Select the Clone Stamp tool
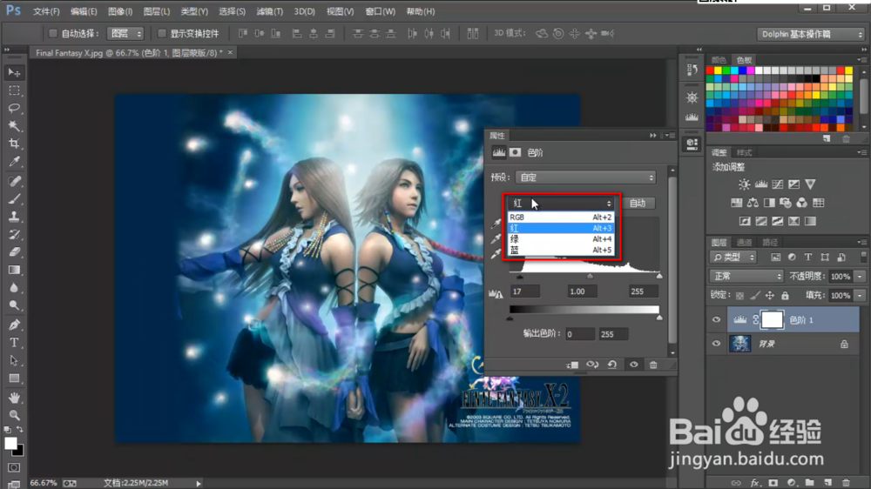 (x=14, y=217)
